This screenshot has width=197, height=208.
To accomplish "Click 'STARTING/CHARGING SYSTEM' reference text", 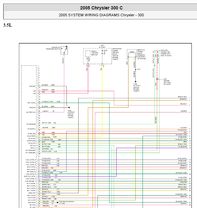I will tap(66, 202).
